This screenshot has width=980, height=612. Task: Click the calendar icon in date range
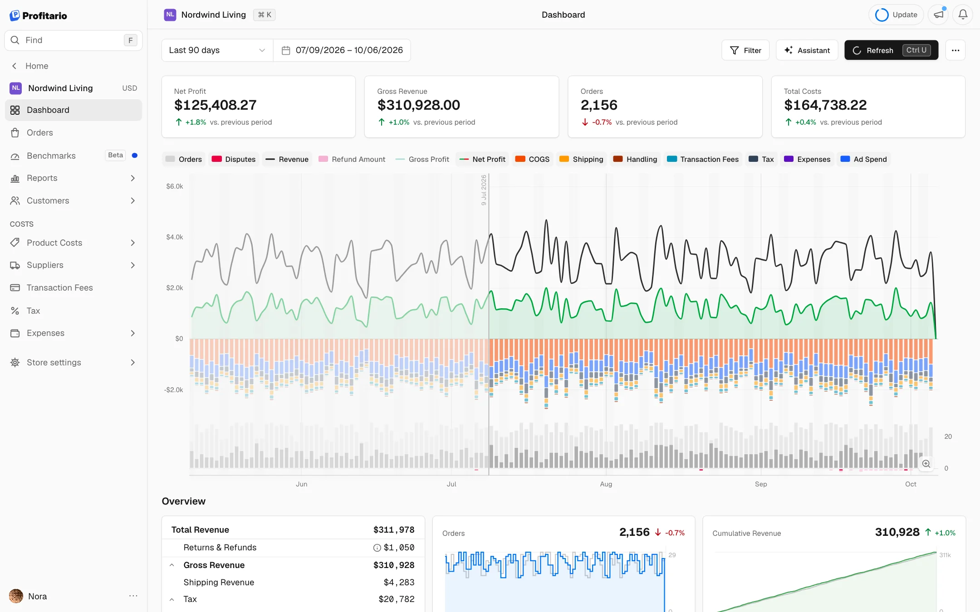pyautogui.click(x=286, y=50)
